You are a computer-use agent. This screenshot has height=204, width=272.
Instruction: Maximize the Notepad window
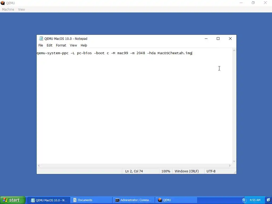point(218,39)
